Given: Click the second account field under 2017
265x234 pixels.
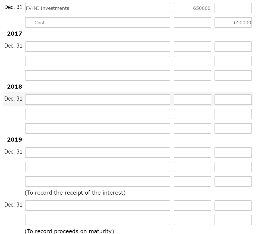Looking at the screenshot, I should (97, 61).
